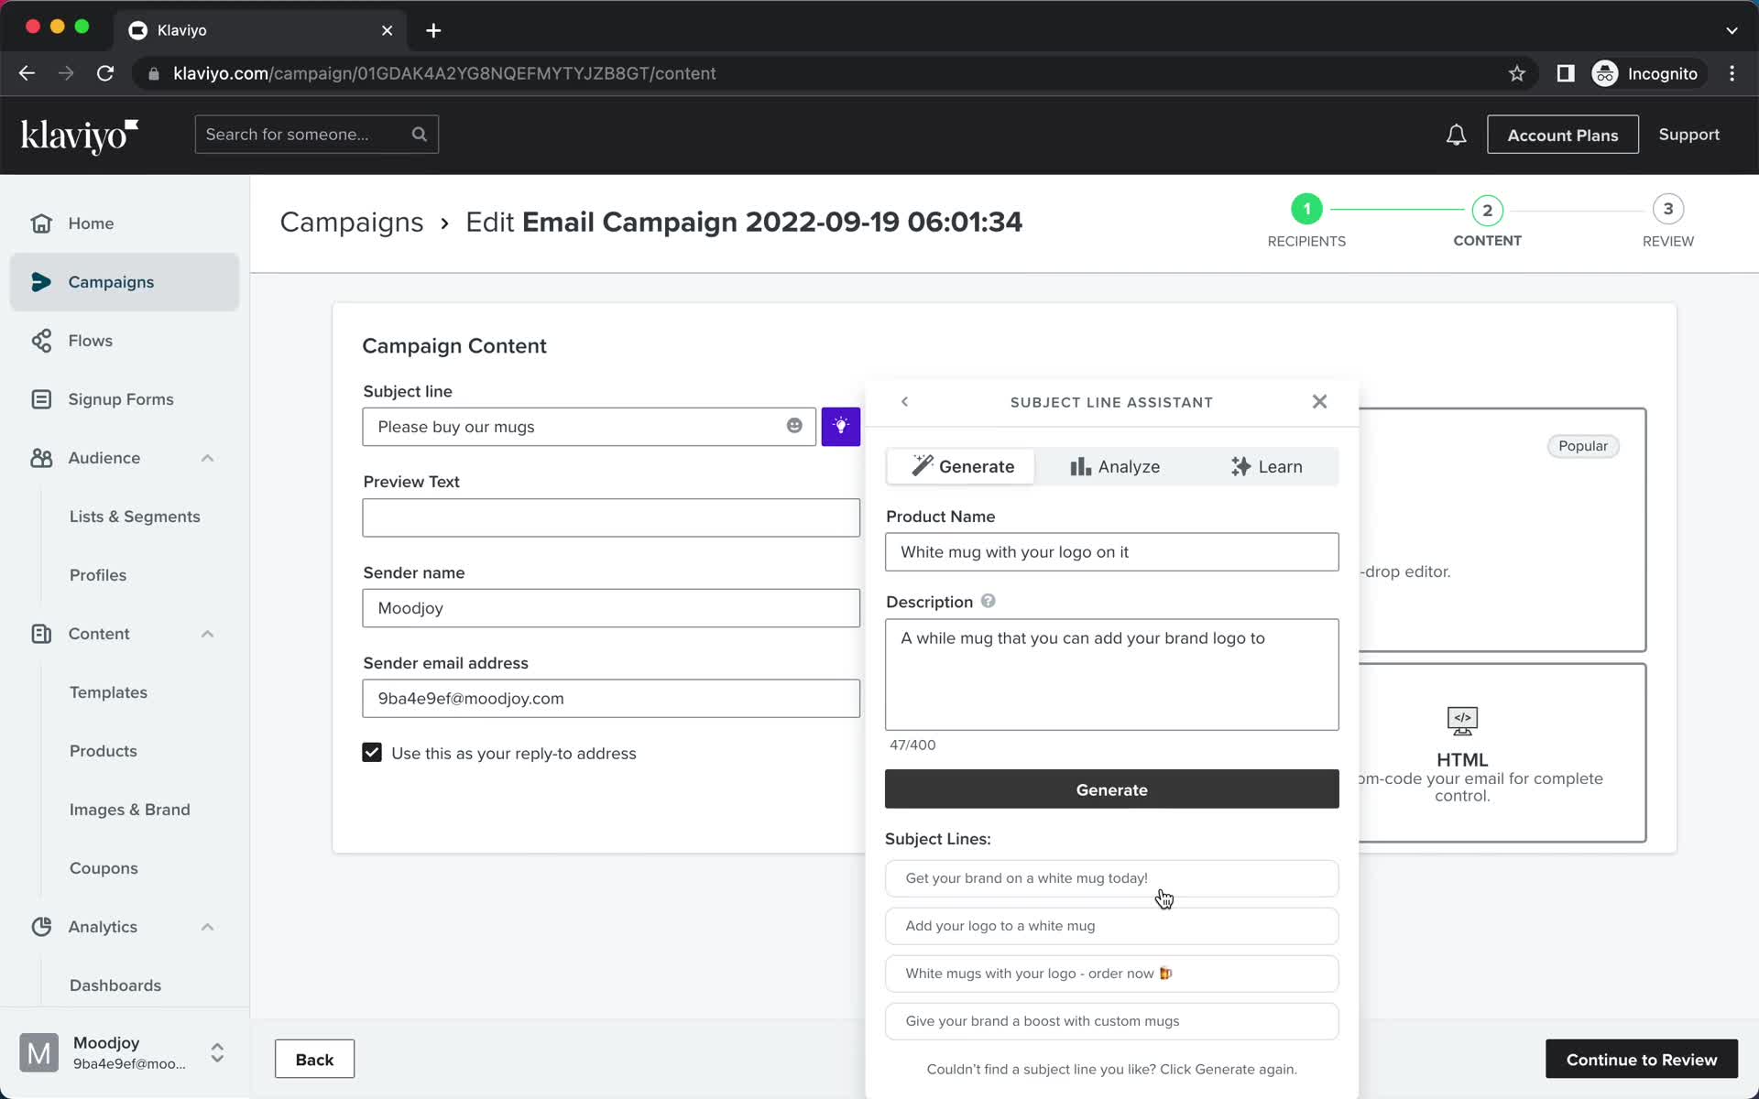The height and width of the screenshot is (1099, 1759).
Task: Click the Images & Brand sidebar item
Action: point(128,808)
